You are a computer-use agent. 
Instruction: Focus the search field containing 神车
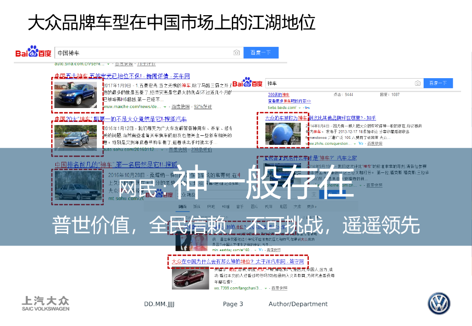pyautogui.click(x=344, y=83)
